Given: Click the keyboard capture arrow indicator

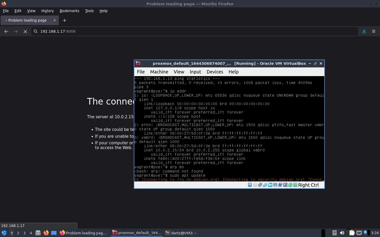Looking at the screenshot, I should pyautogui.click(x=295, y=185).
